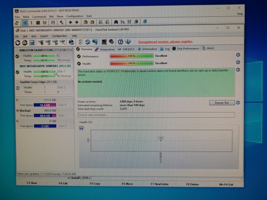Click the blue network computers toolbar icon
The height and width of the screenshot is (200, 267).
[x=95, y=42]
